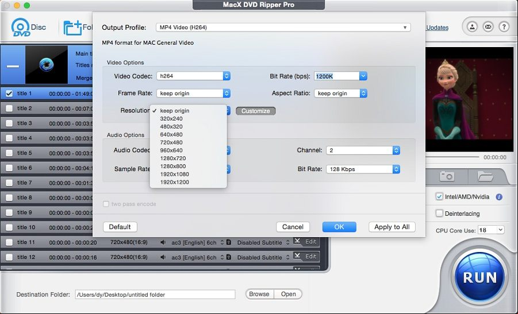Image resolution: width=518 pixels, height=314 pixels.
Task: Choose 960x640 from resolution list
Action: (x=189, y=150)
